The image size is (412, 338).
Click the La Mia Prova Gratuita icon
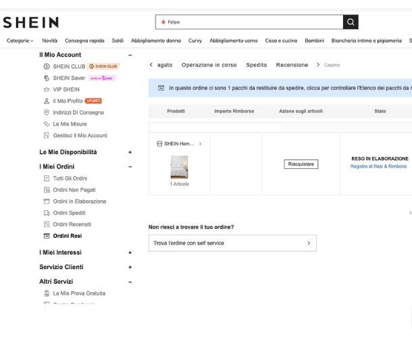[x=47, y=293]
